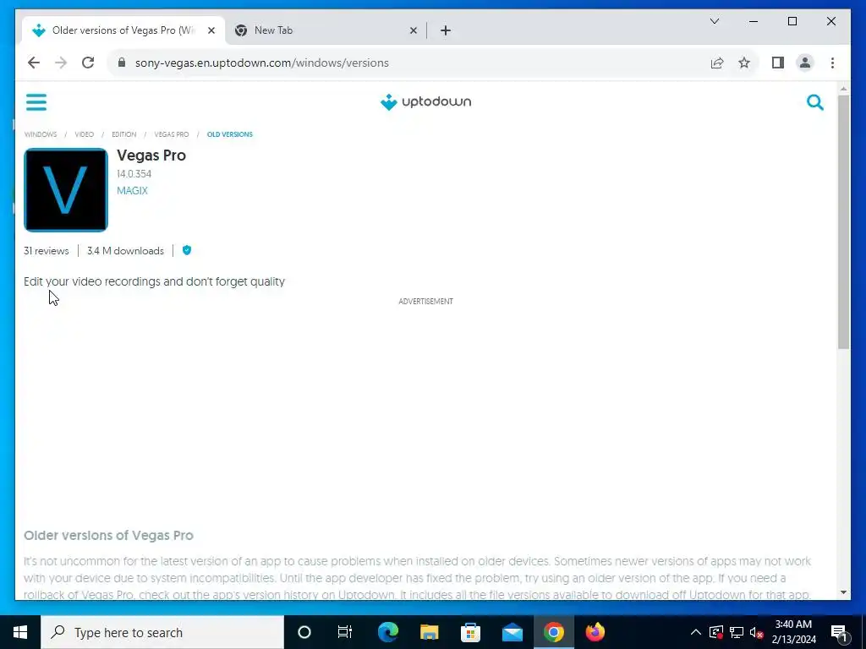Screen dimensions: 866x649
Task: Launch Microsoft Edge from taskbar
Action: [x=387, y=632]
